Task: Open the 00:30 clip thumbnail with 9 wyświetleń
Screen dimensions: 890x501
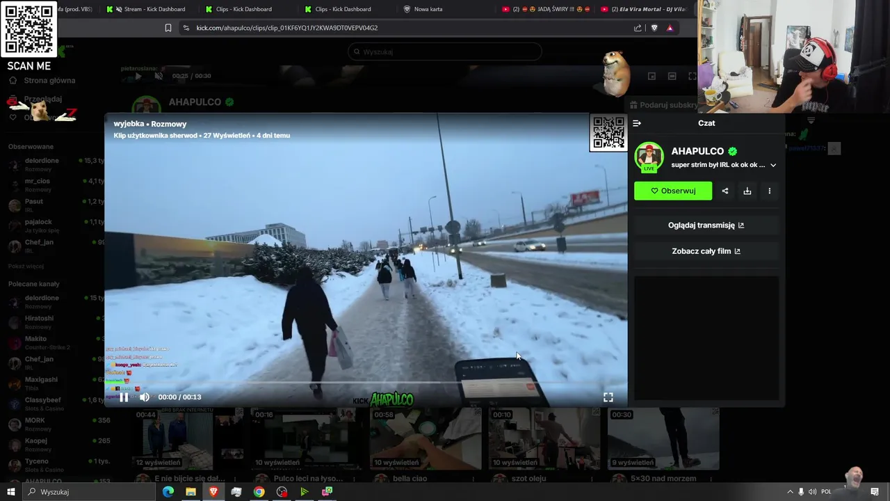Action: pos(663,439)
